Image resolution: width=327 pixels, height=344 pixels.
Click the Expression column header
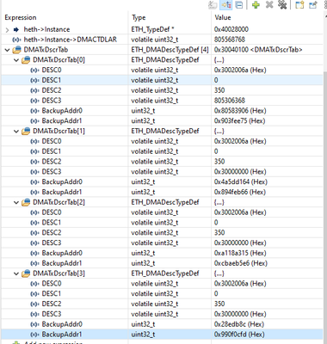point(21,17)
